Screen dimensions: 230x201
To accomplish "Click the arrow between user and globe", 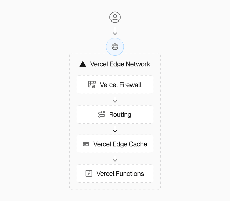I will click(x=115, y=31).
